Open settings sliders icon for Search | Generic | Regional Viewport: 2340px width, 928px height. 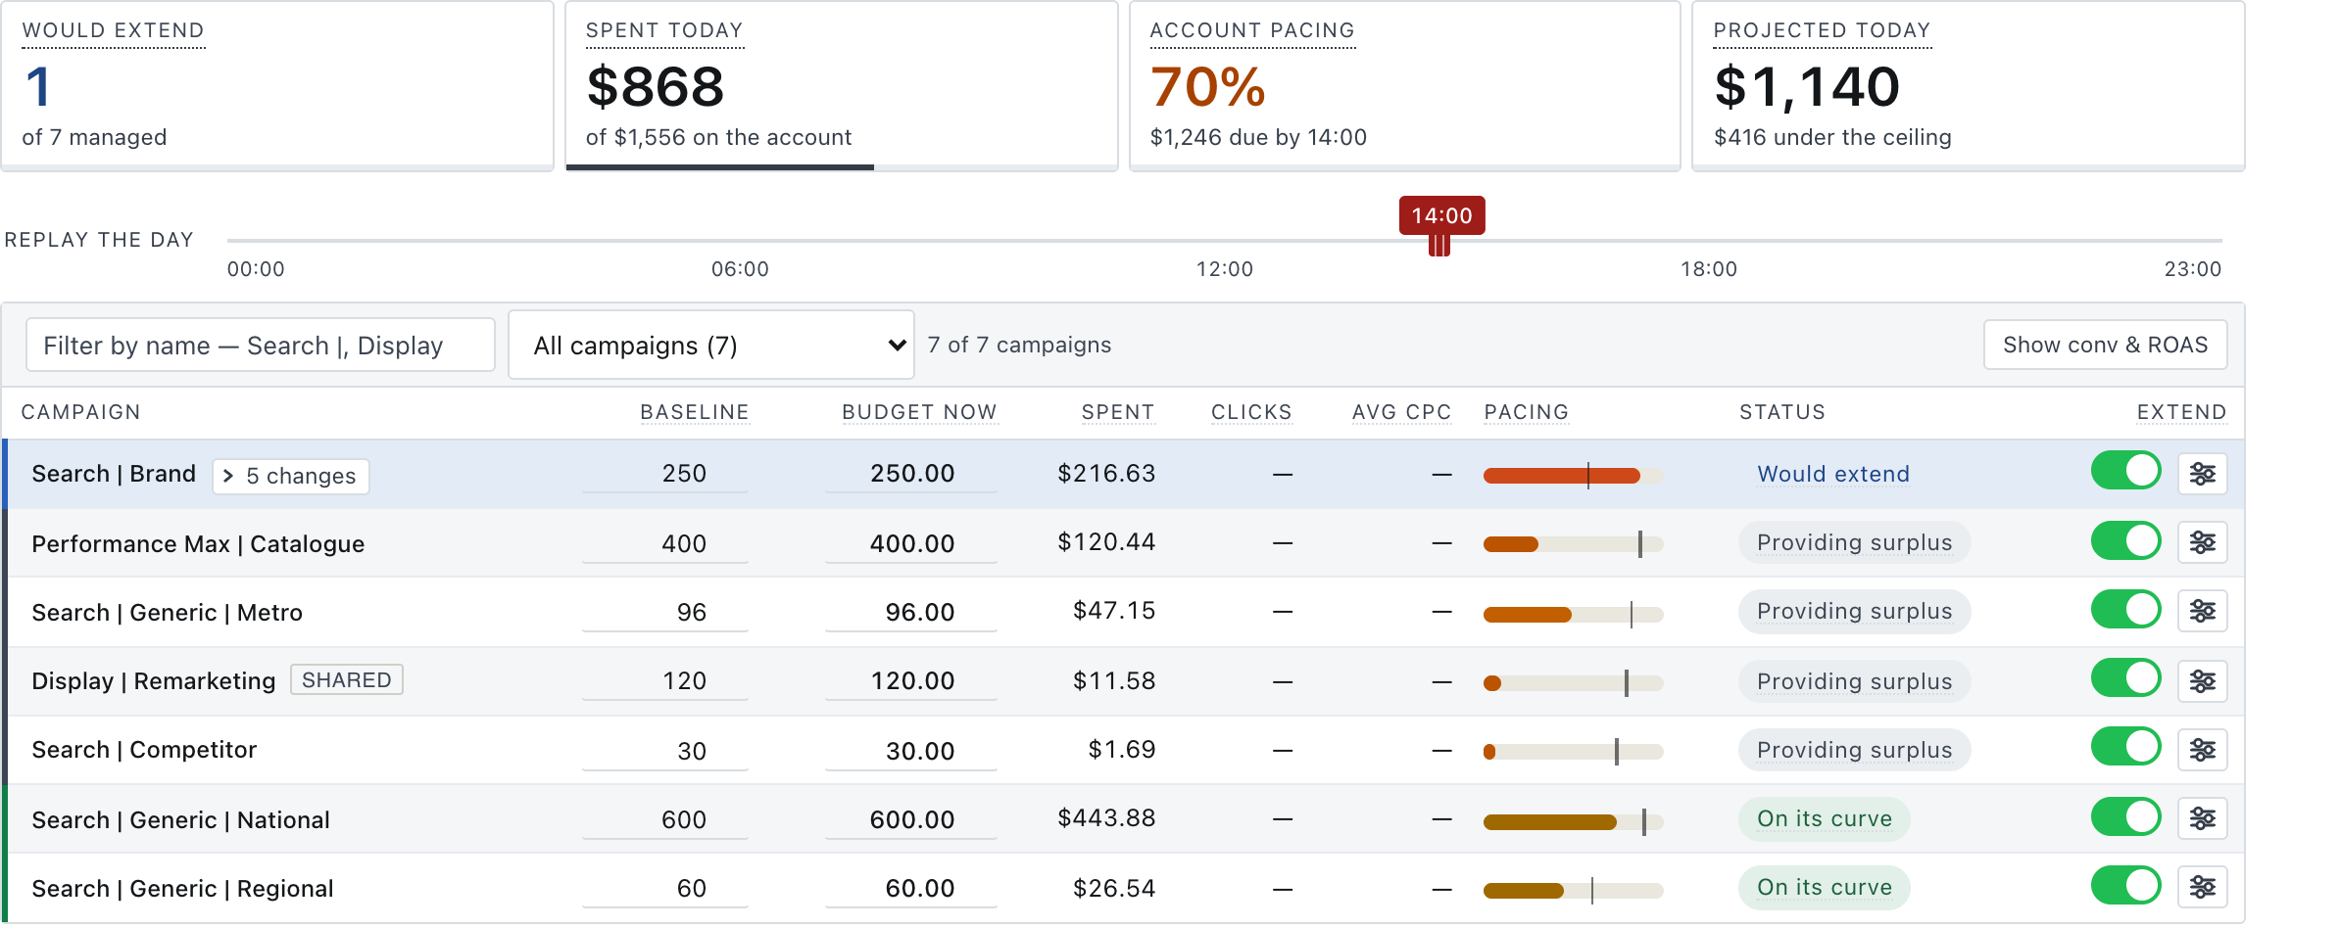[x=2202, y=886]
